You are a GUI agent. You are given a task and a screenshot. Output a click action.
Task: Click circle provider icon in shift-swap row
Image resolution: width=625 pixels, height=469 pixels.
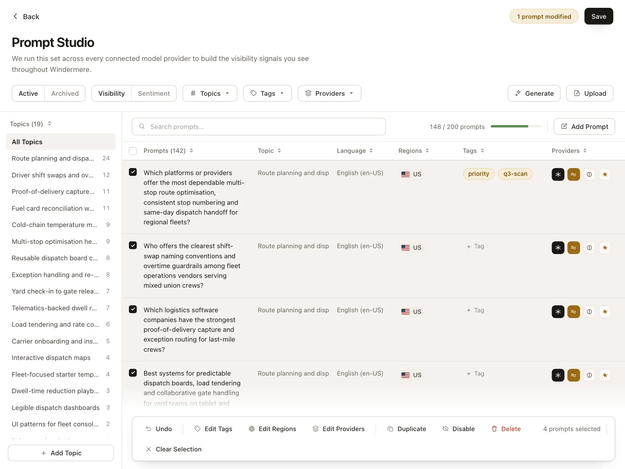[589, 247]
